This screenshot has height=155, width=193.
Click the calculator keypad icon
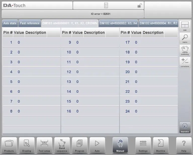point(106,6)
